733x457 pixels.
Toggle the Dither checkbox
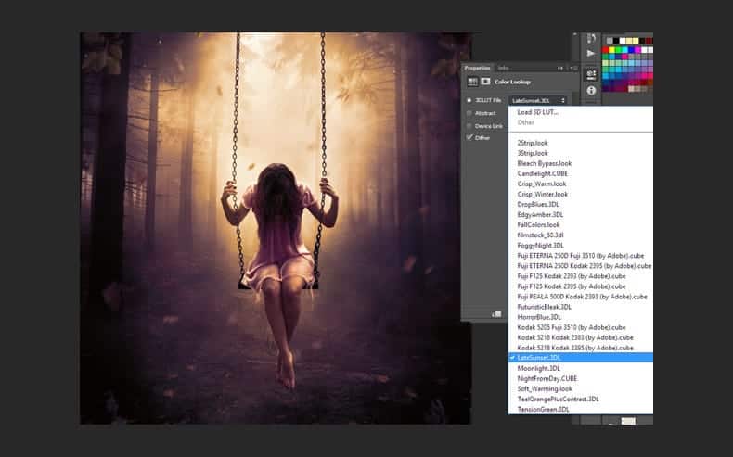(x=469, y=138)
